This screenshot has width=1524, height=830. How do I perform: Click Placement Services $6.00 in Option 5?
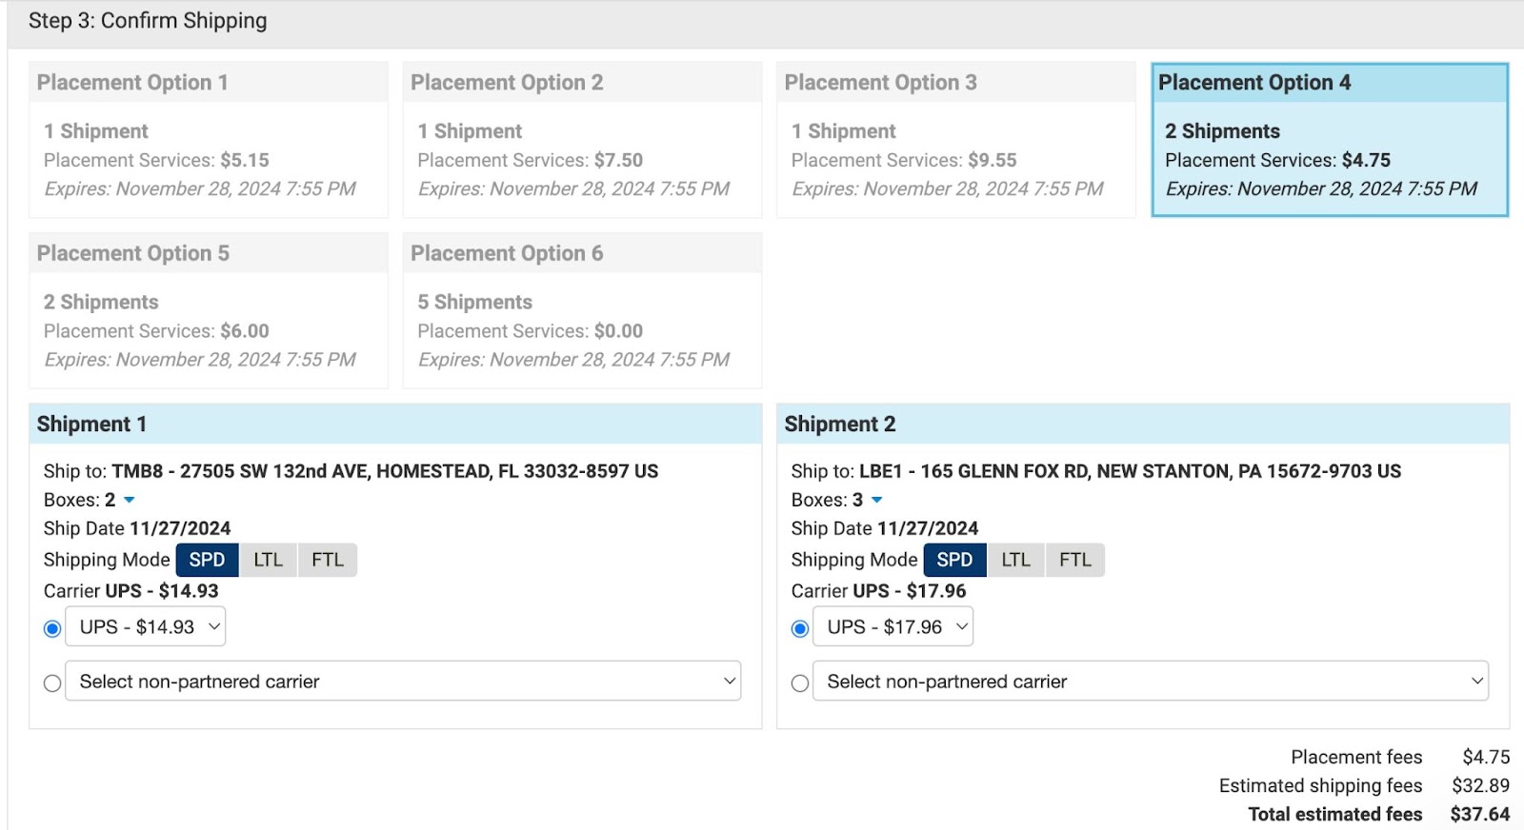156,331
